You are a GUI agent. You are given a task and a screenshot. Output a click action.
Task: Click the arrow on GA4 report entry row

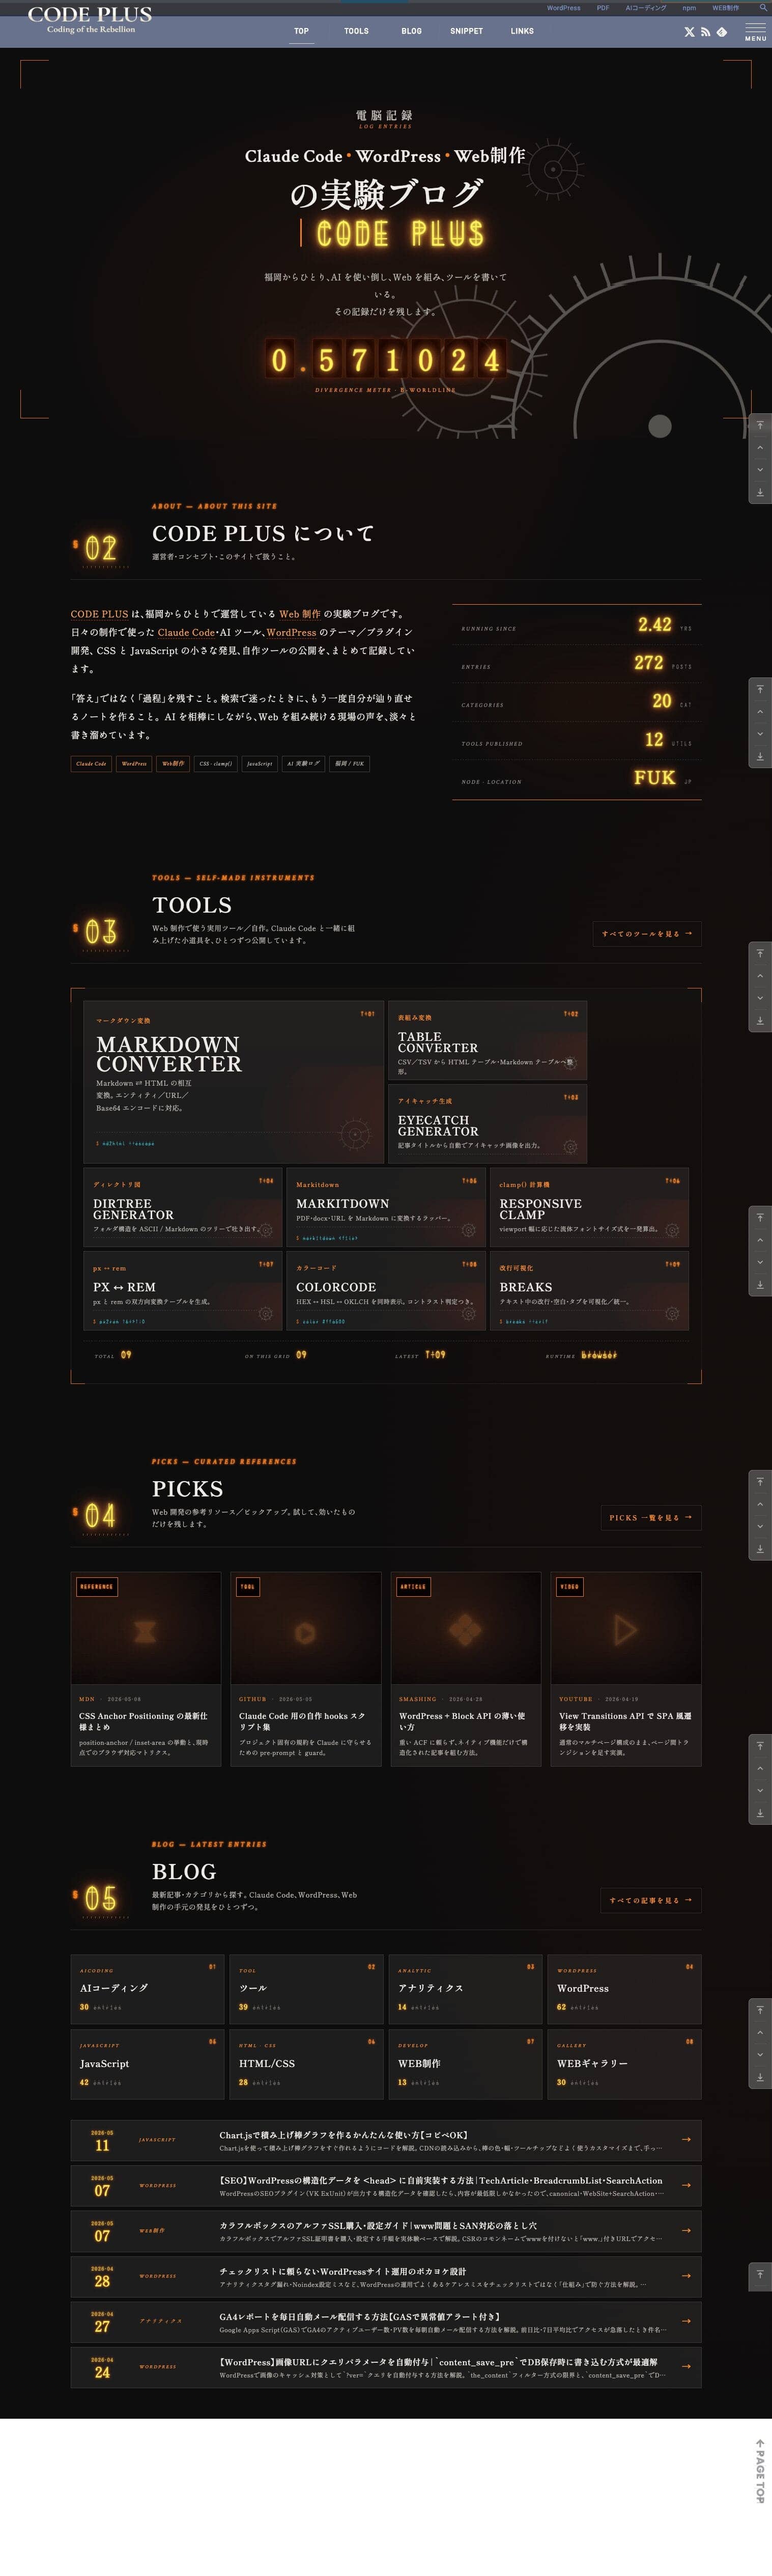click(686, 2321)
